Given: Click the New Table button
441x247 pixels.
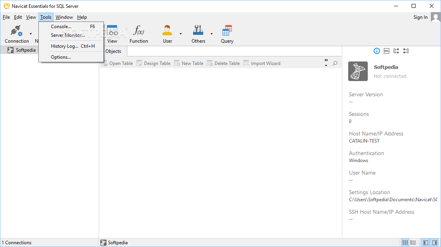Looking at the screenshot, I should [x=188, y=63].
